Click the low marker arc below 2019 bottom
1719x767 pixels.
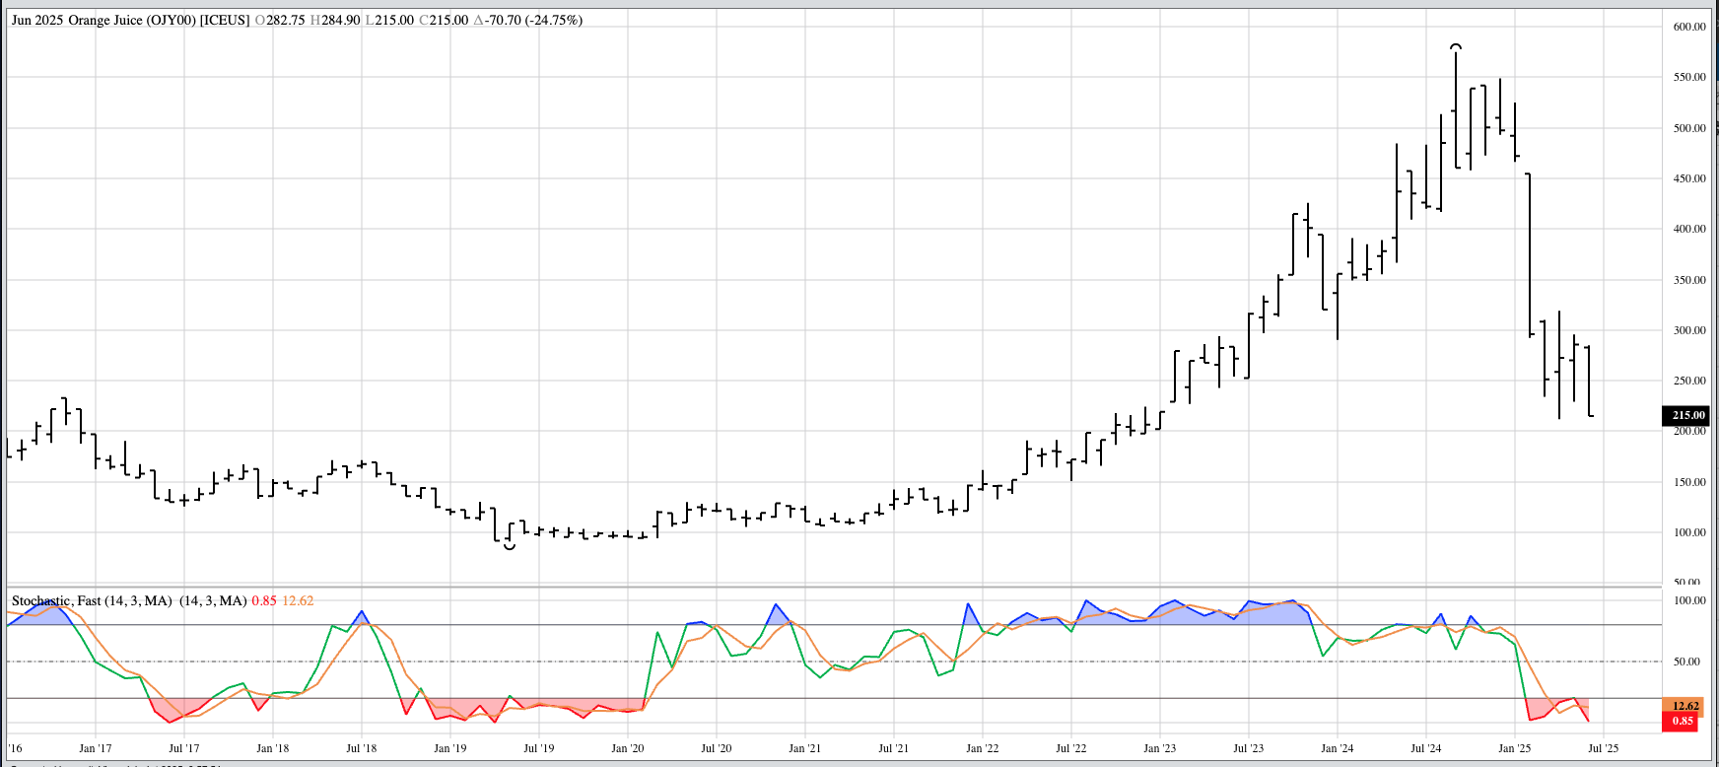pos(509,546)
